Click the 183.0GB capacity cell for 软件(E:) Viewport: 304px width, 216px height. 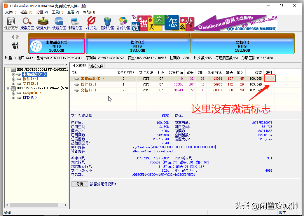pyautogui.click(x=255, y=84)
